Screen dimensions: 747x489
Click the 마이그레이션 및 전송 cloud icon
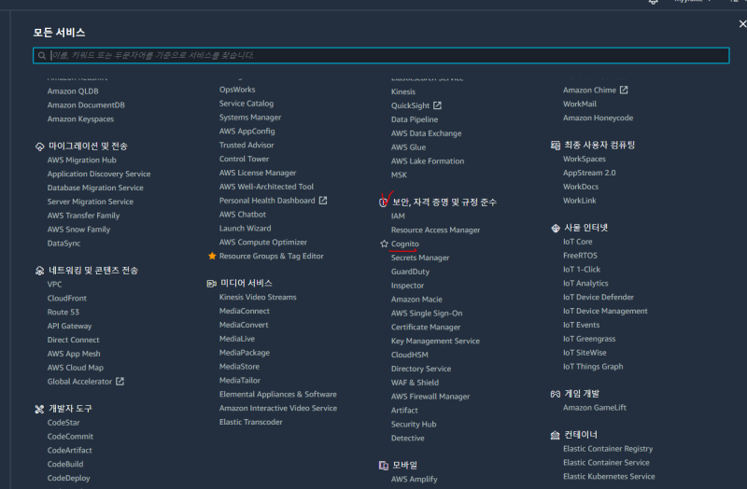pyautogui.click(x=39, y=147)
